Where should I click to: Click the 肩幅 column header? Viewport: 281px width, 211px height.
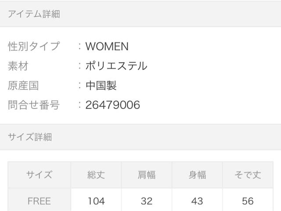147,175
